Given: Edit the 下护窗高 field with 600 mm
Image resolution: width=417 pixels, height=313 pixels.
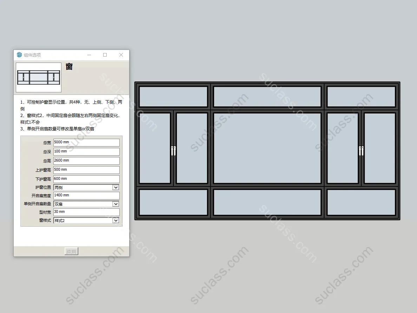Looking at the screenshot, I should click(86, 179).
